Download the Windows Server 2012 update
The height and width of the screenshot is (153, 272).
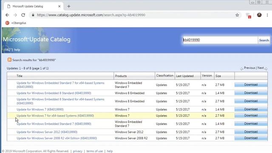[x=251, y=132]
